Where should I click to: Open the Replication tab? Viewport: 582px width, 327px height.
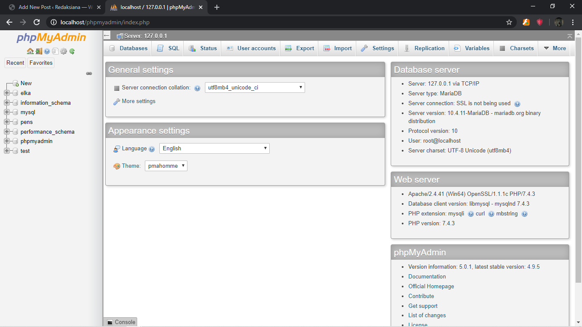[x=424, y=49]
